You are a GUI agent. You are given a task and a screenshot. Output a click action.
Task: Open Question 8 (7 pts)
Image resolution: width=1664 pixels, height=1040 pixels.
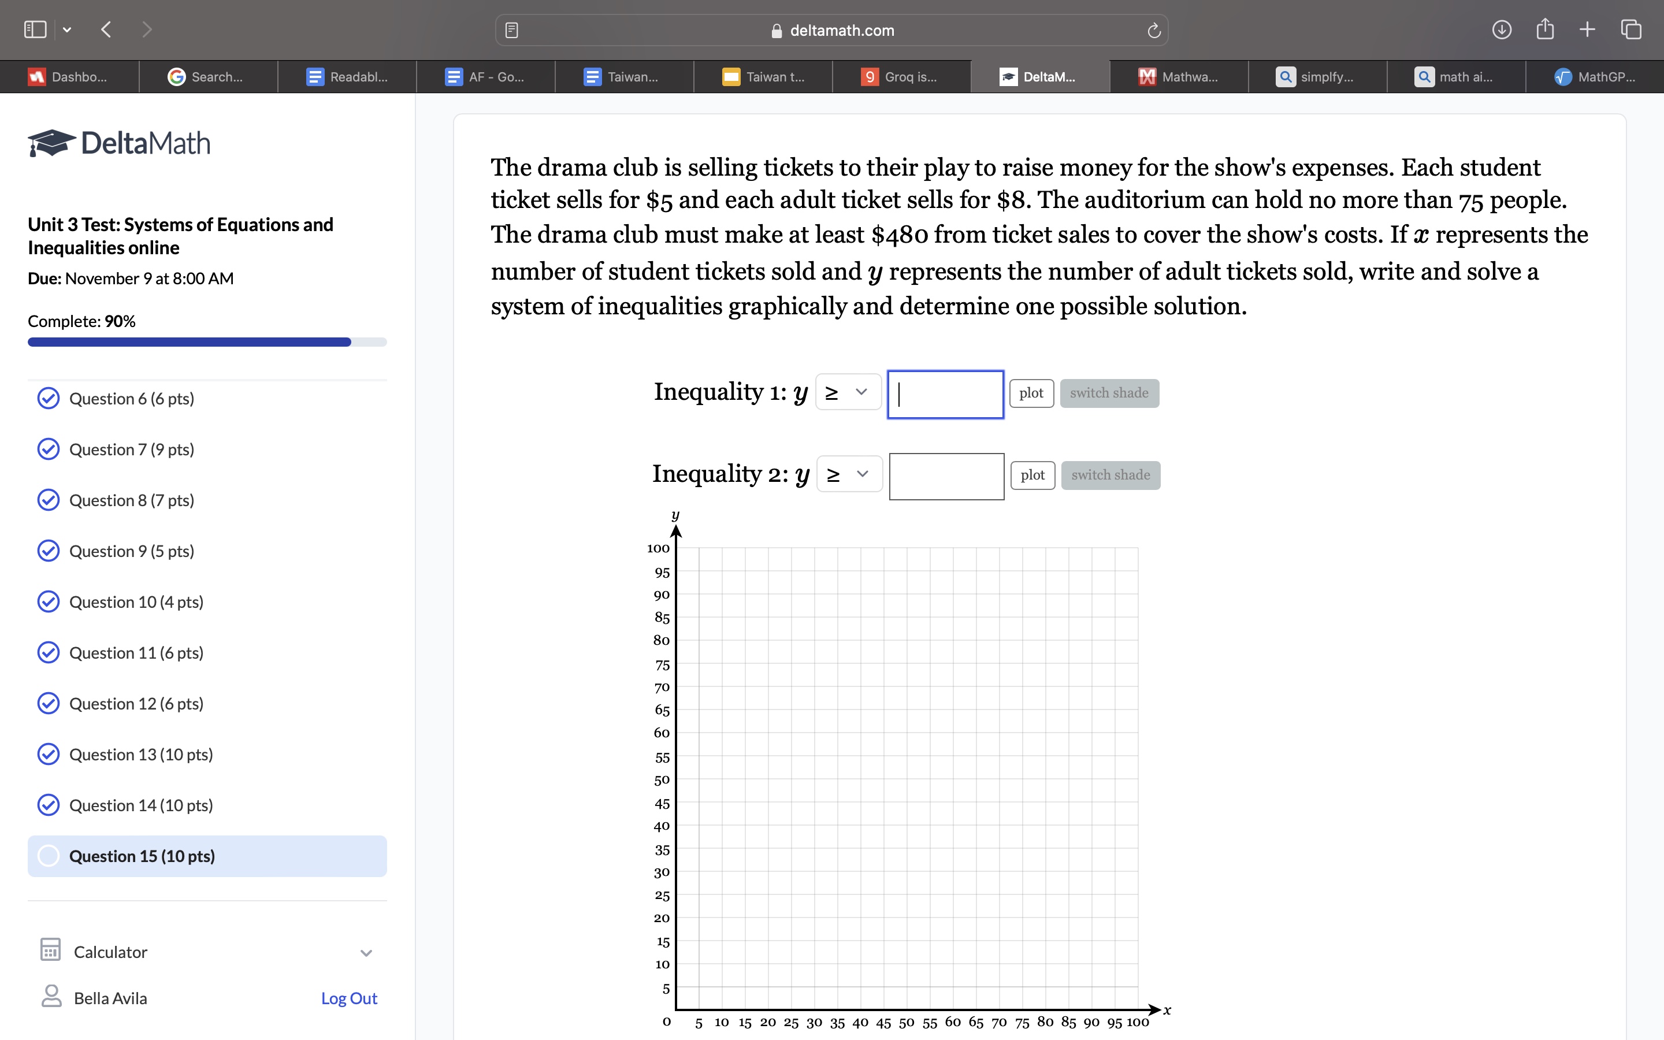(207, 500)
